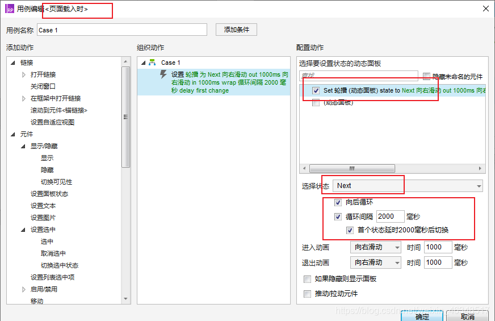Toggle the 向后循环 checkbox
The image size is (495, 321).
pos(338,202)
